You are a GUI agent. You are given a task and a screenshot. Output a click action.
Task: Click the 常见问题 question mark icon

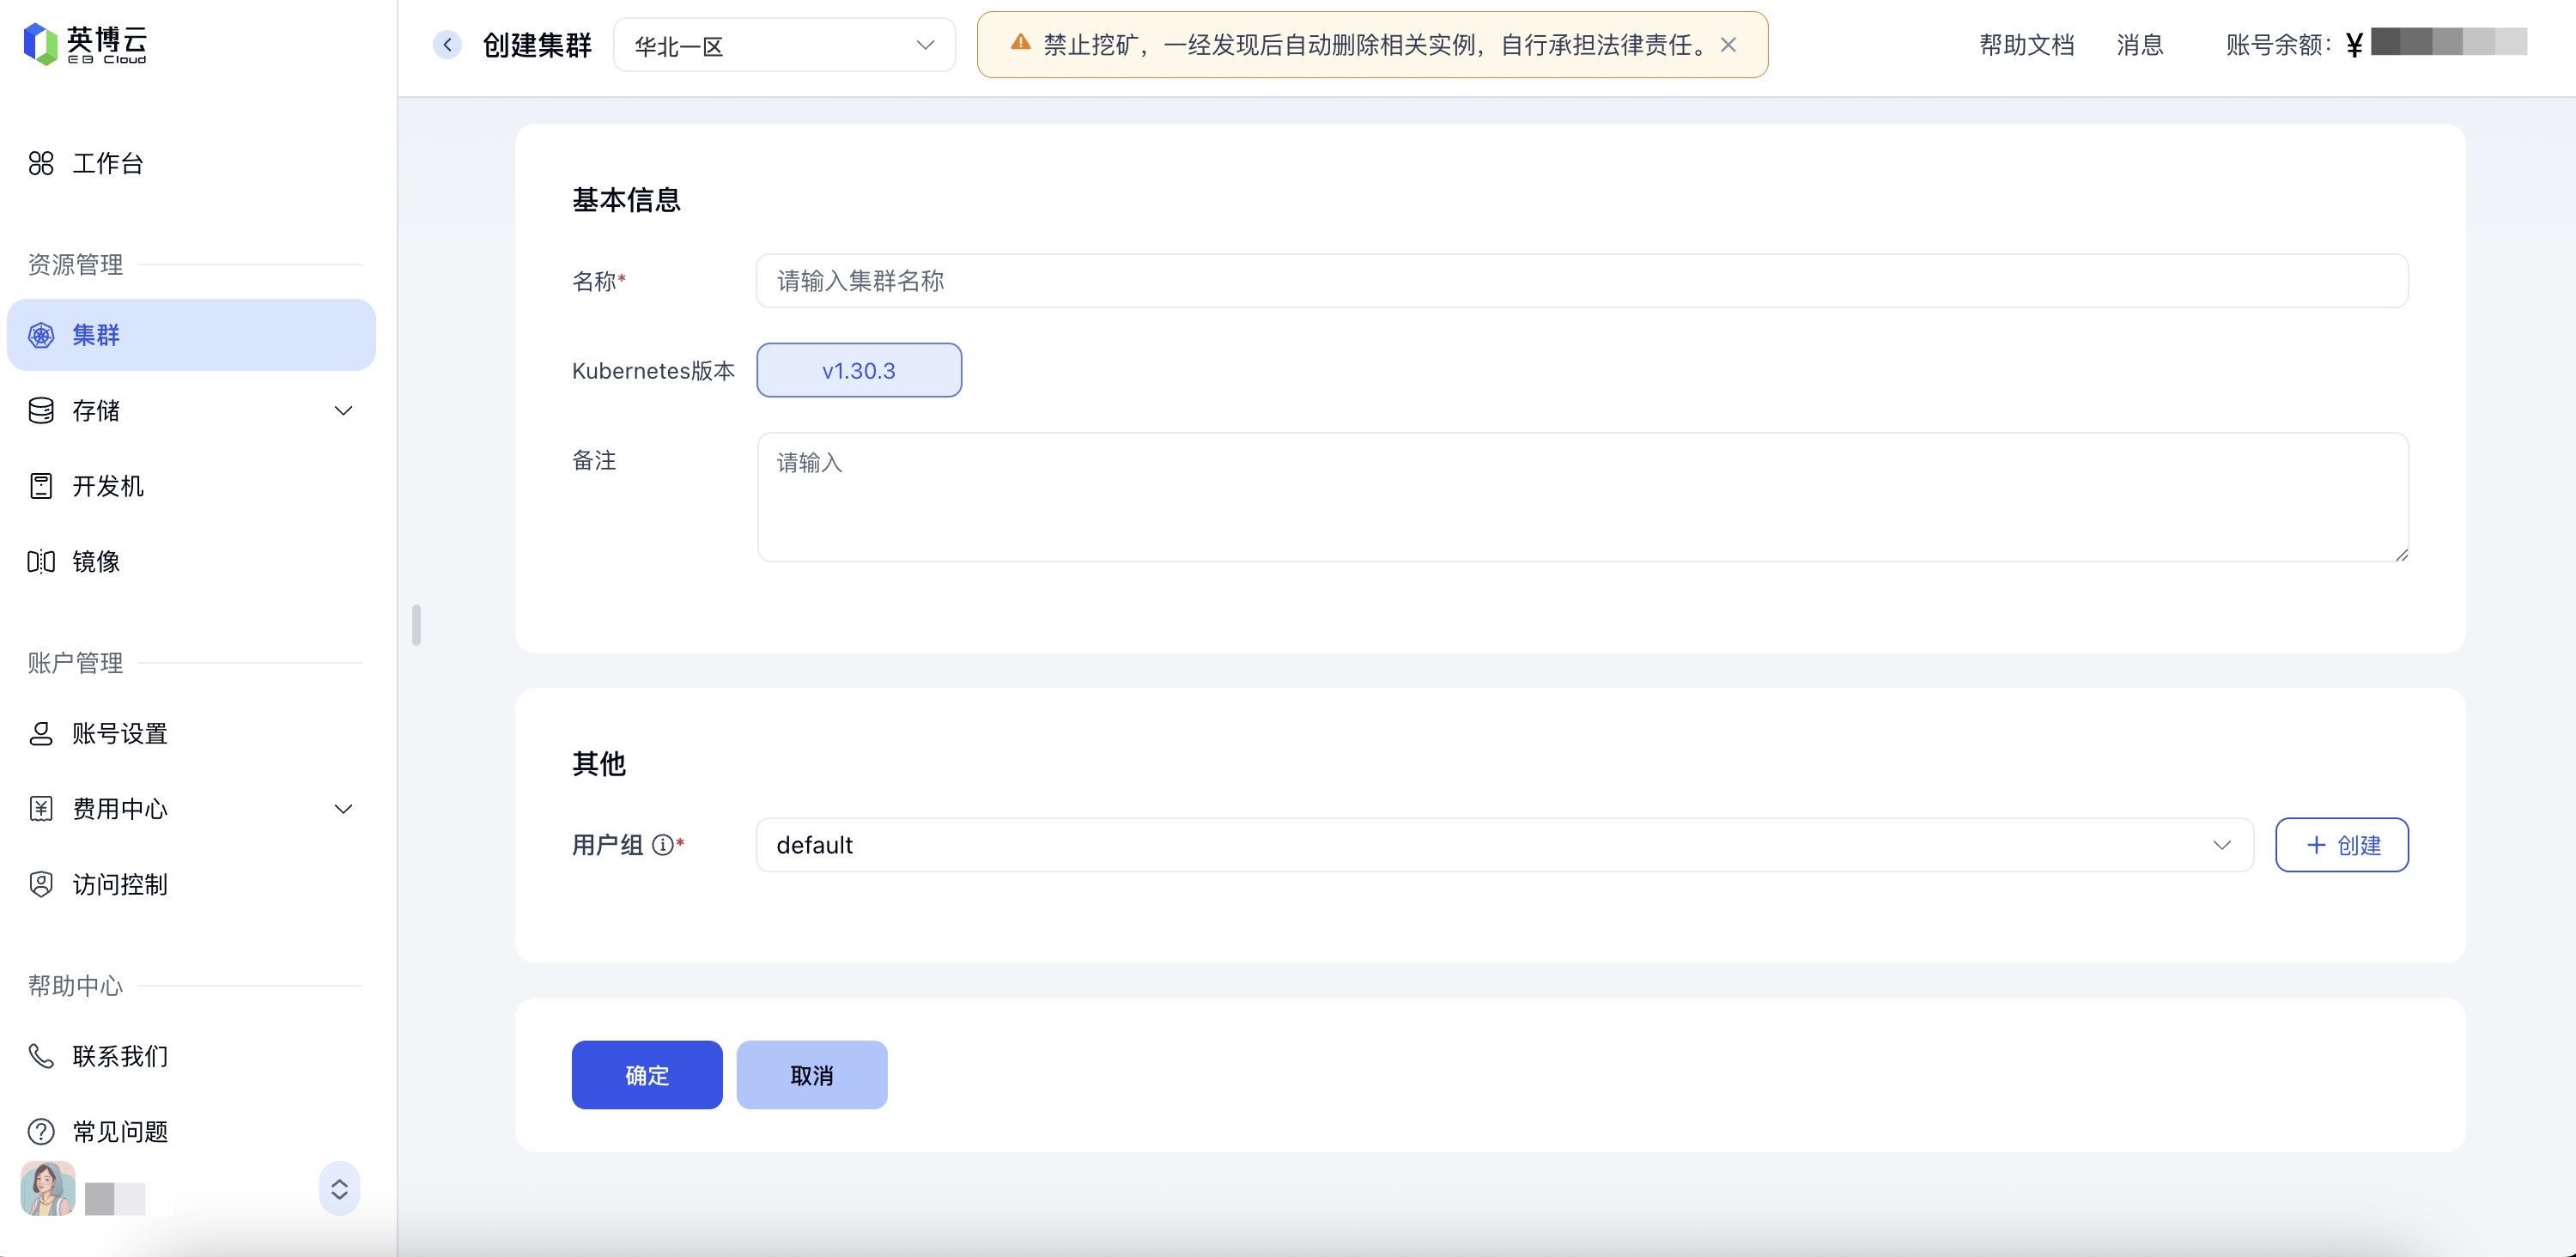(41, 1132)
